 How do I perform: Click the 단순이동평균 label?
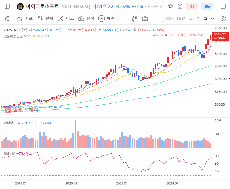[13, 36]
